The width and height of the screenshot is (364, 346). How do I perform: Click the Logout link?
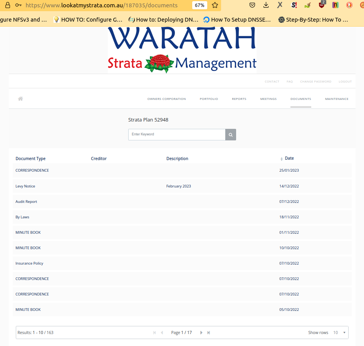(x=345, y=82)
